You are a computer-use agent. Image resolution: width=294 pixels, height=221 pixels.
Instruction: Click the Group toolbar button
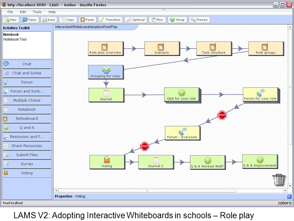pos(177,20)
